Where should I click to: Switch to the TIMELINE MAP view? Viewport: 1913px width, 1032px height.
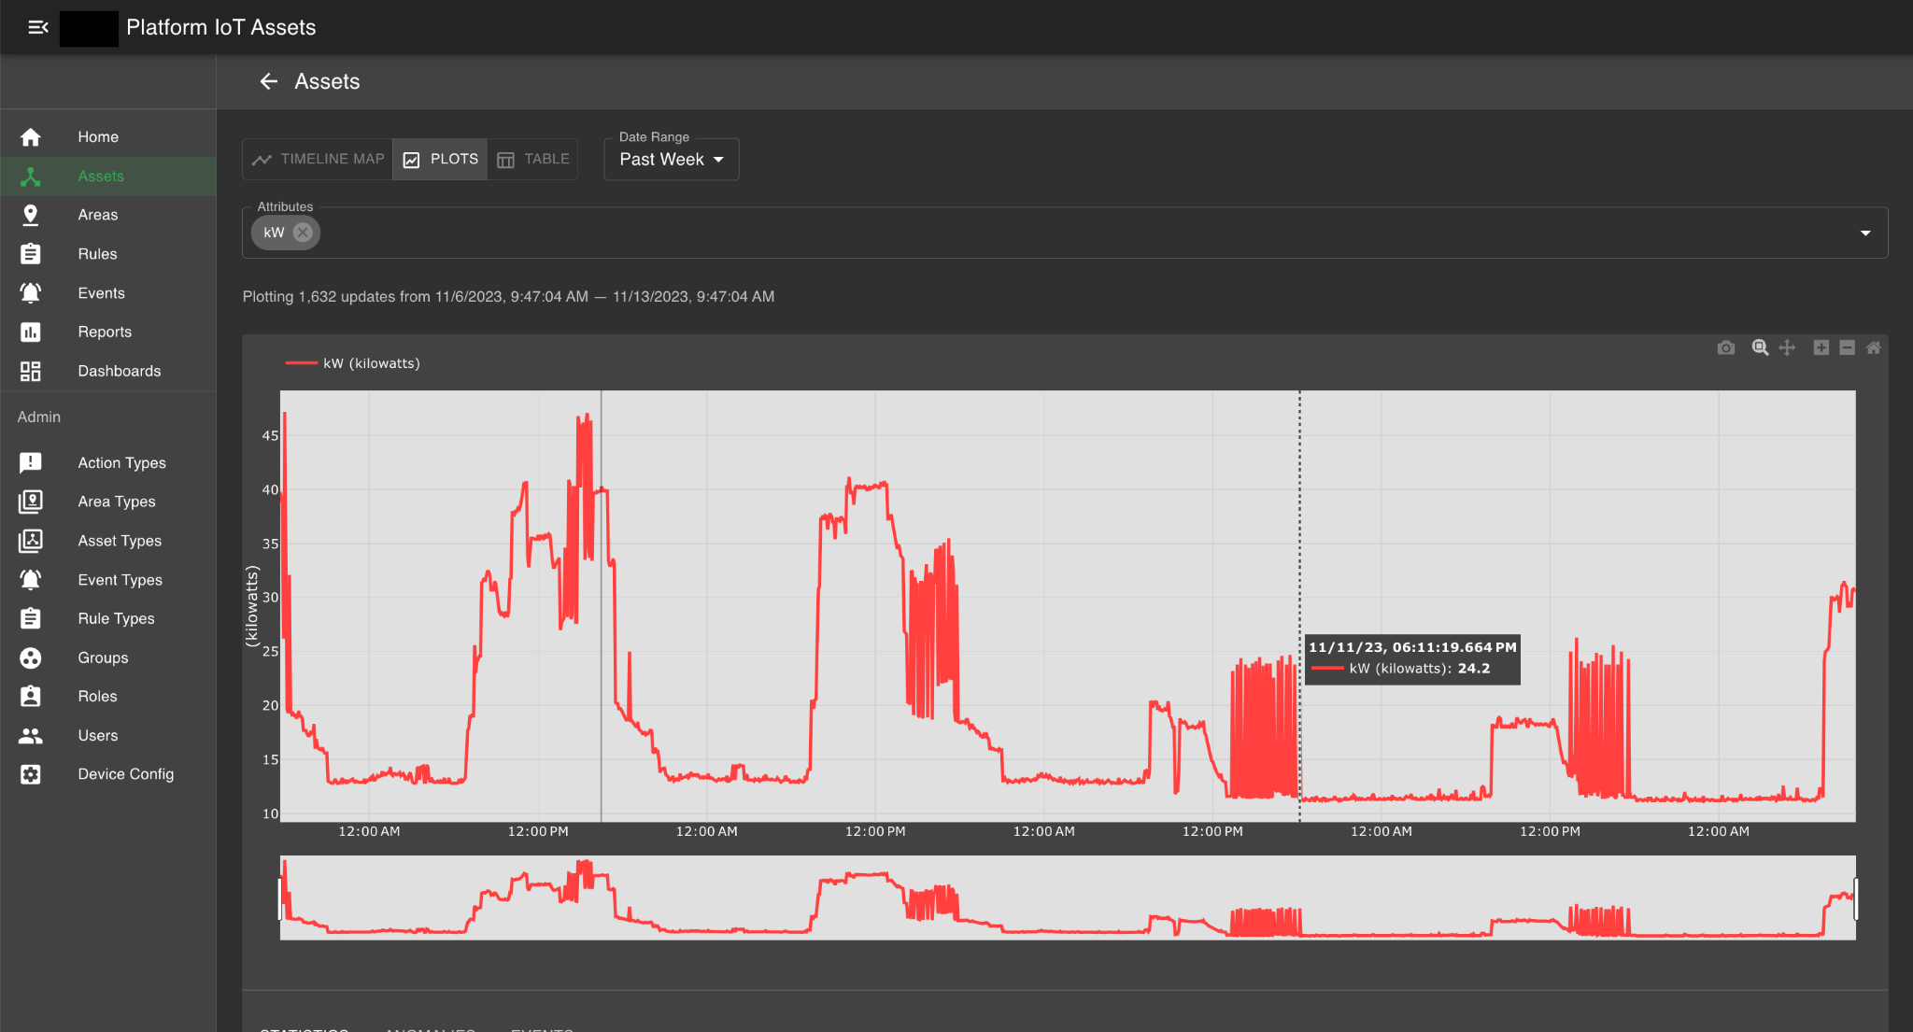coord(319,159)
